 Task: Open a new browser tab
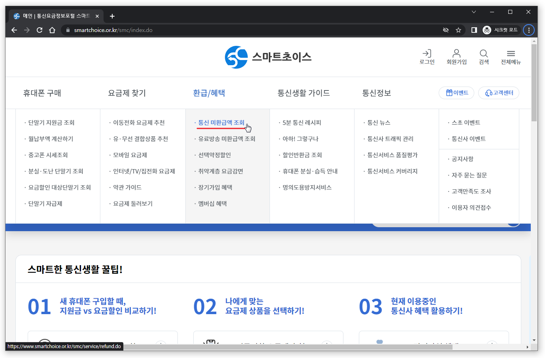click(112, 16)
